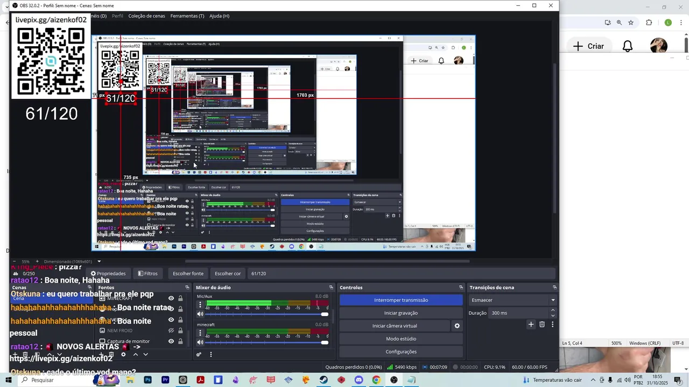Toggle lock on second source row
Image resolution: width=689 pixels, height=387 pixels.
pyautogui.click(x=180, y=309)
